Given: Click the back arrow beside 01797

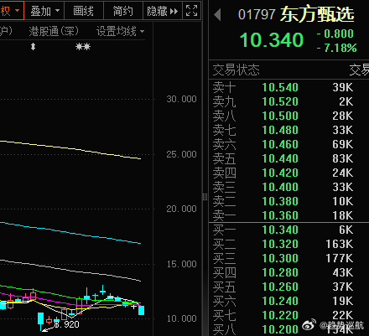Looking at the screenshot, I should tap(217, 14).
